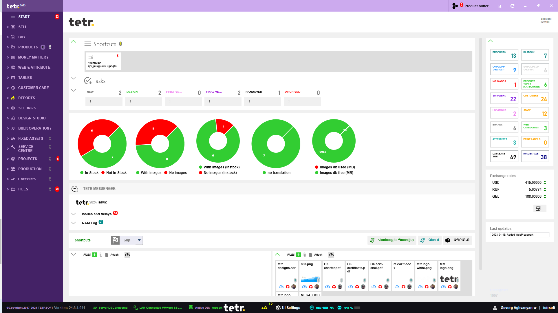Expand the Issues and delays section

tap(74, 214)
